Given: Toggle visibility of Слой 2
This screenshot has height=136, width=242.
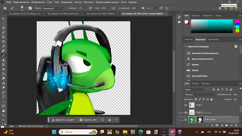Looking at the screenshot, I should click(186, 105).
